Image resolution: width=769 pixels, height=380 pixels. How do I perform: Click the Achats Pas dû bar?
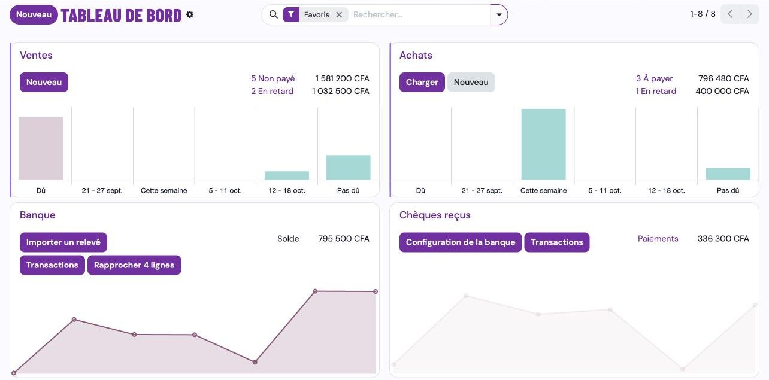click(728, 174)
